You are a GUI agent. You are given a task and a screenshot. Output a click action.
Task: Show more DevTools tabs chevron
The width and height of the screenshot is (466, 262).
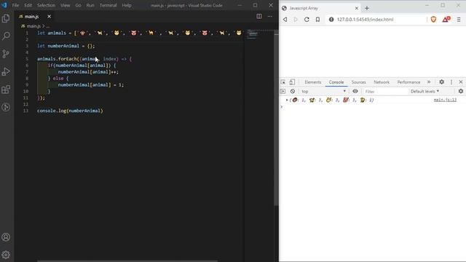(429, 82)
